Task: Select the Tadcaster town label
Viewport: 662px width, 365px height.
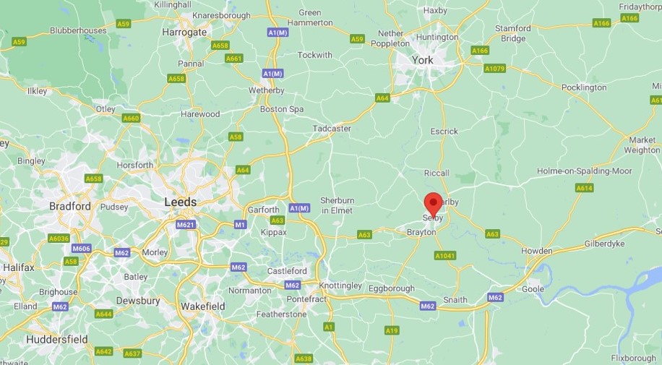Action: click(x=332, y=129)
